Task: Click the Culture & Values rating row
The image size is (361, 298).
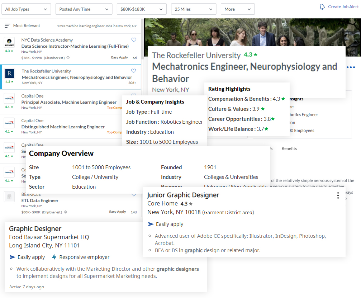Action: coord(237,109)
